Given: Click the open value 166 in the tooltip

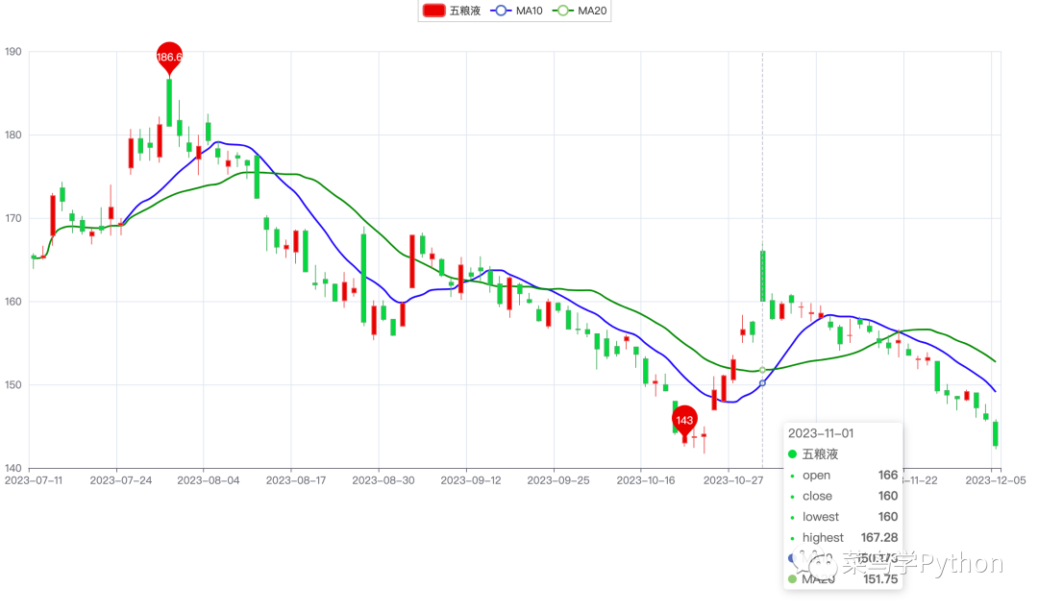Looking at the screenshot, I should point(888,475).
